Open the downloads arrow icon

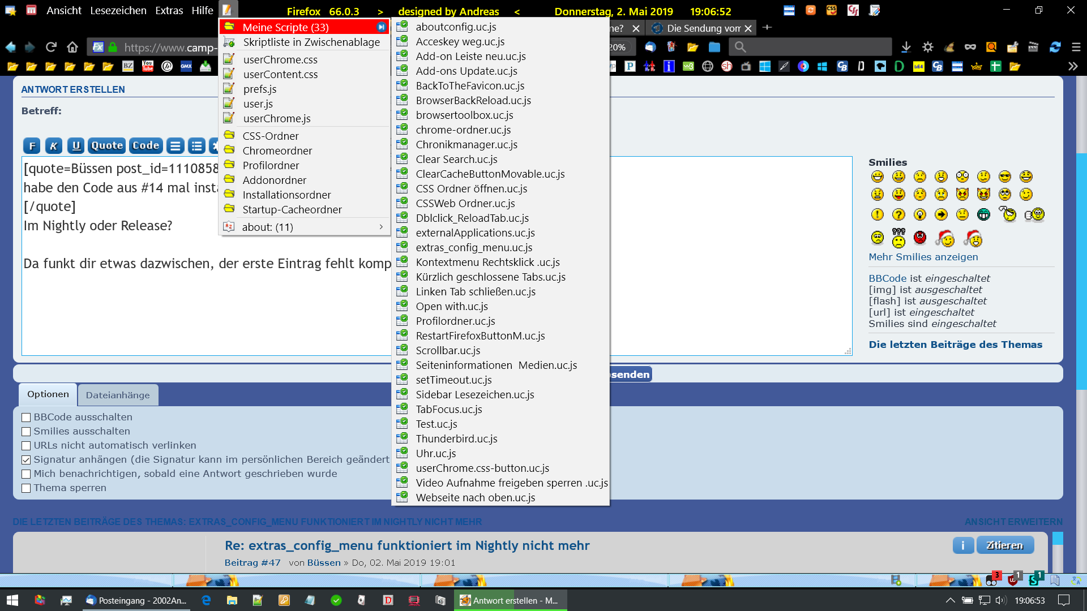[906, 47]
